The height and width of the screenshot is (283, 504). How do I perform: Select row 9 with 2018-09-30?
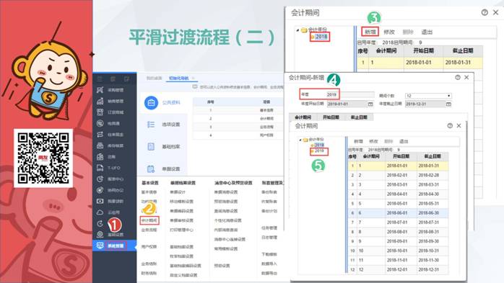point(398,241)
